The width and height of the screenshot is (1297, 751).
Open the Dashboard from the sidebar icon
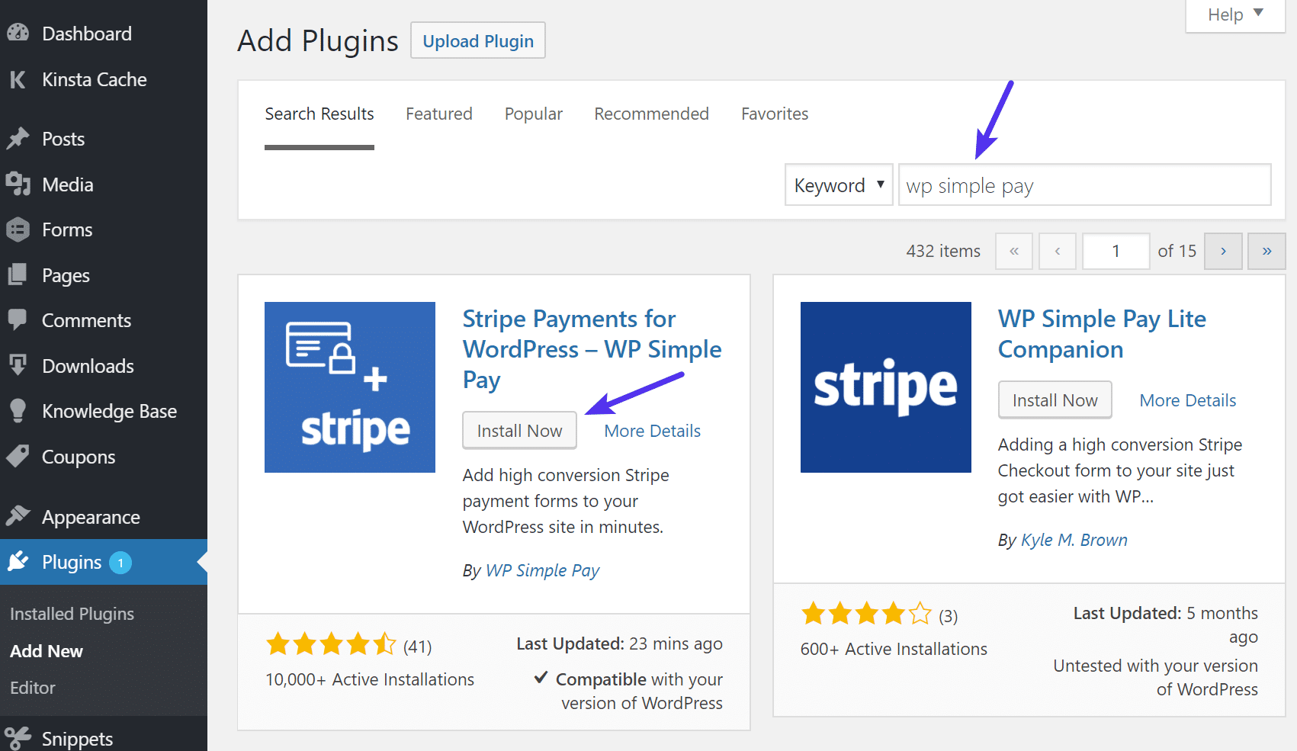pyautogui.click(x=18, y=33)
